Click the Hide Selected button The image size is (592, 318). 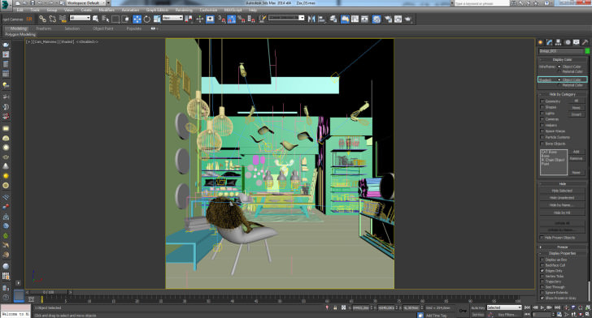pos(562,191)
